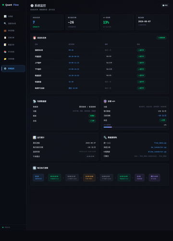Click the blue ~20 次/天 consumption value
Viewport: 173px width, 241px height.
point(162,116)
